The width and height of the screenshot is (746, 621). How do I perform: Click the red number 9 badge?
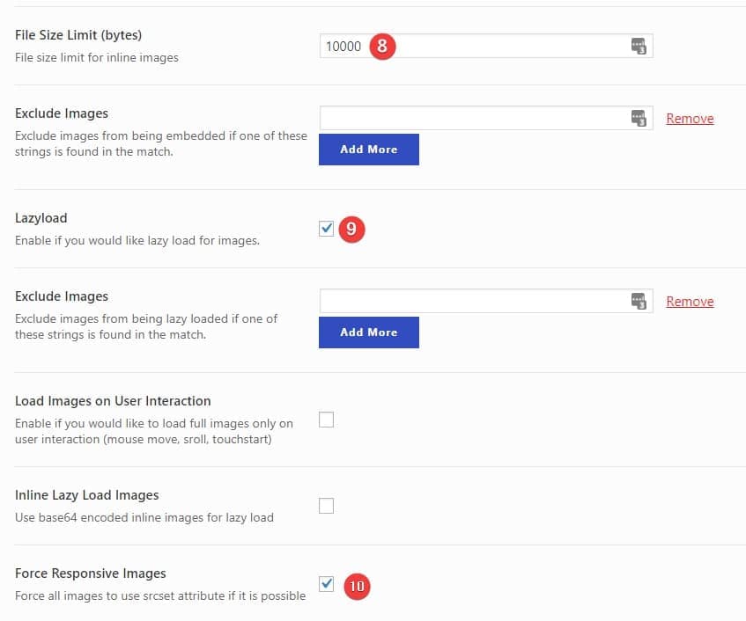pyautogui.click(x=352, y=230)
